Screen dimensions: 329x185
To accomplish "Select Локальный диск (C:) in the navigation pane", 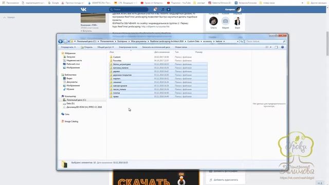I will pyautogui.click(x=76, y=100).
